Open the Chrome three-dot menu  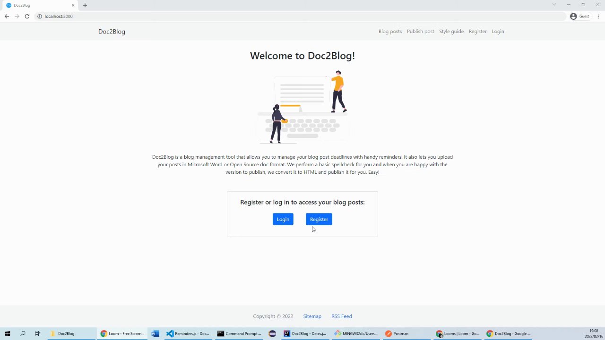pos(598,16)
